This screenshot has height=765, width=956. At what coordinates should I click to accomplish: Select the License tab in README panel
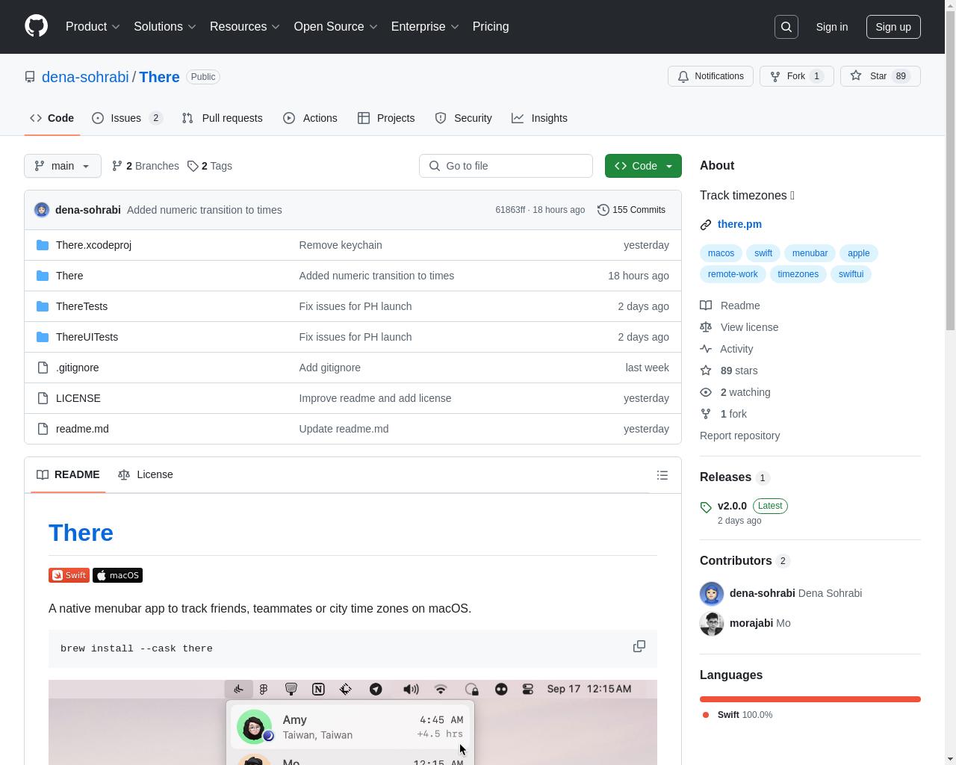point(146,474)
